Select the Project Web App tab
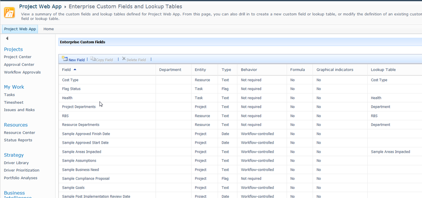Screen dimensions: 422x198 coord(20,29)
